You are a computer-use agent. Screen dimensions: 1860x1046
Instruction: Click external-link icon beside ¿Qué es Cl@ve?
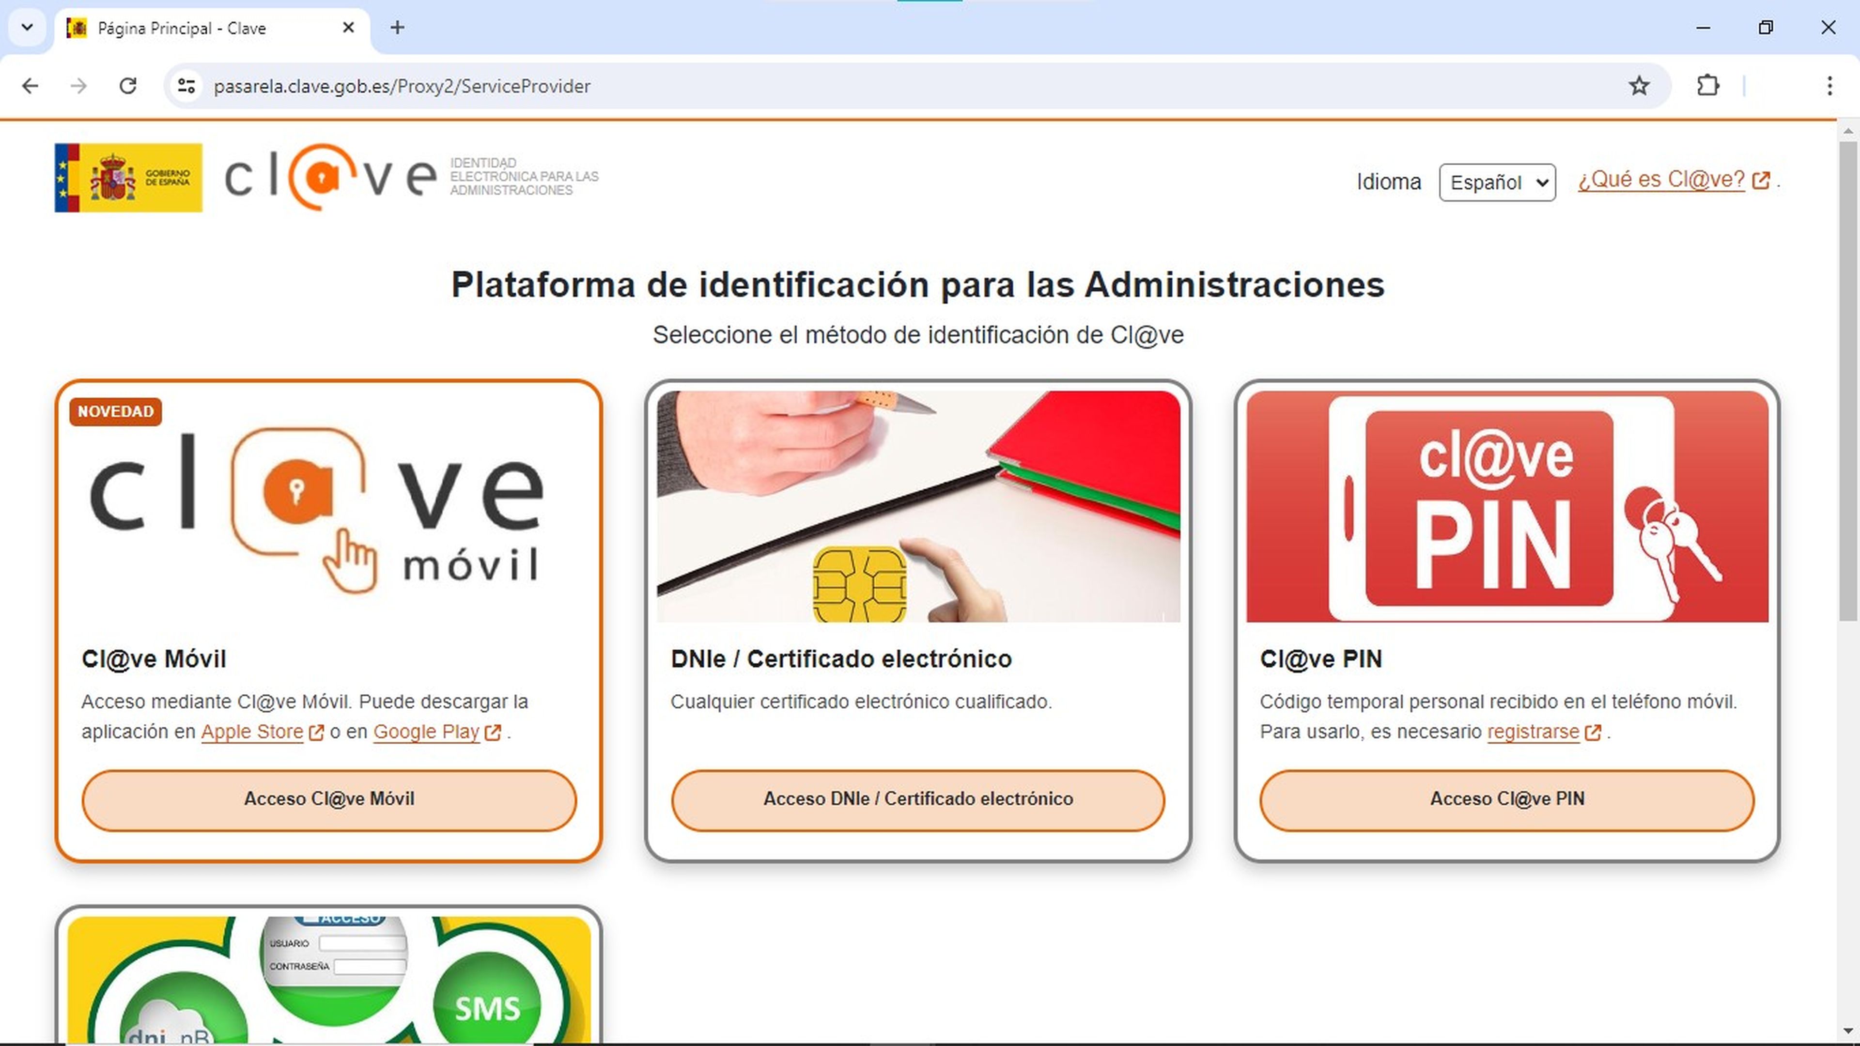1760,180
